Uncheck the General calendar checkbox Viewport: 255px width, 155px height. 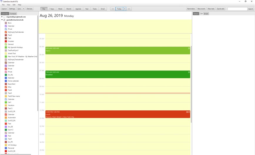coord(6,44)
